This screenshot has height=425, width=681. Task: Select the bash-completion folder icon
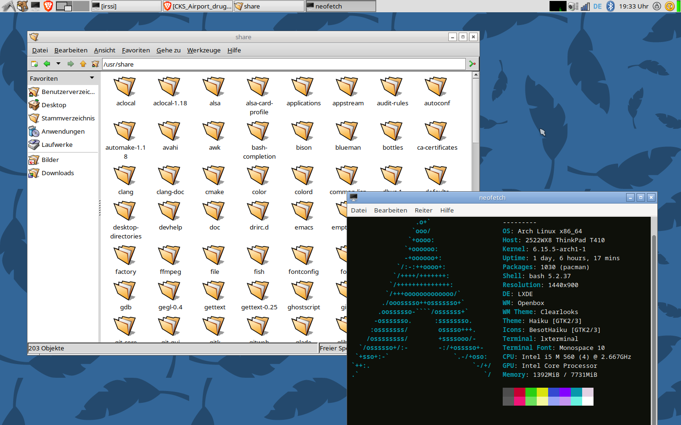(259, 131)
